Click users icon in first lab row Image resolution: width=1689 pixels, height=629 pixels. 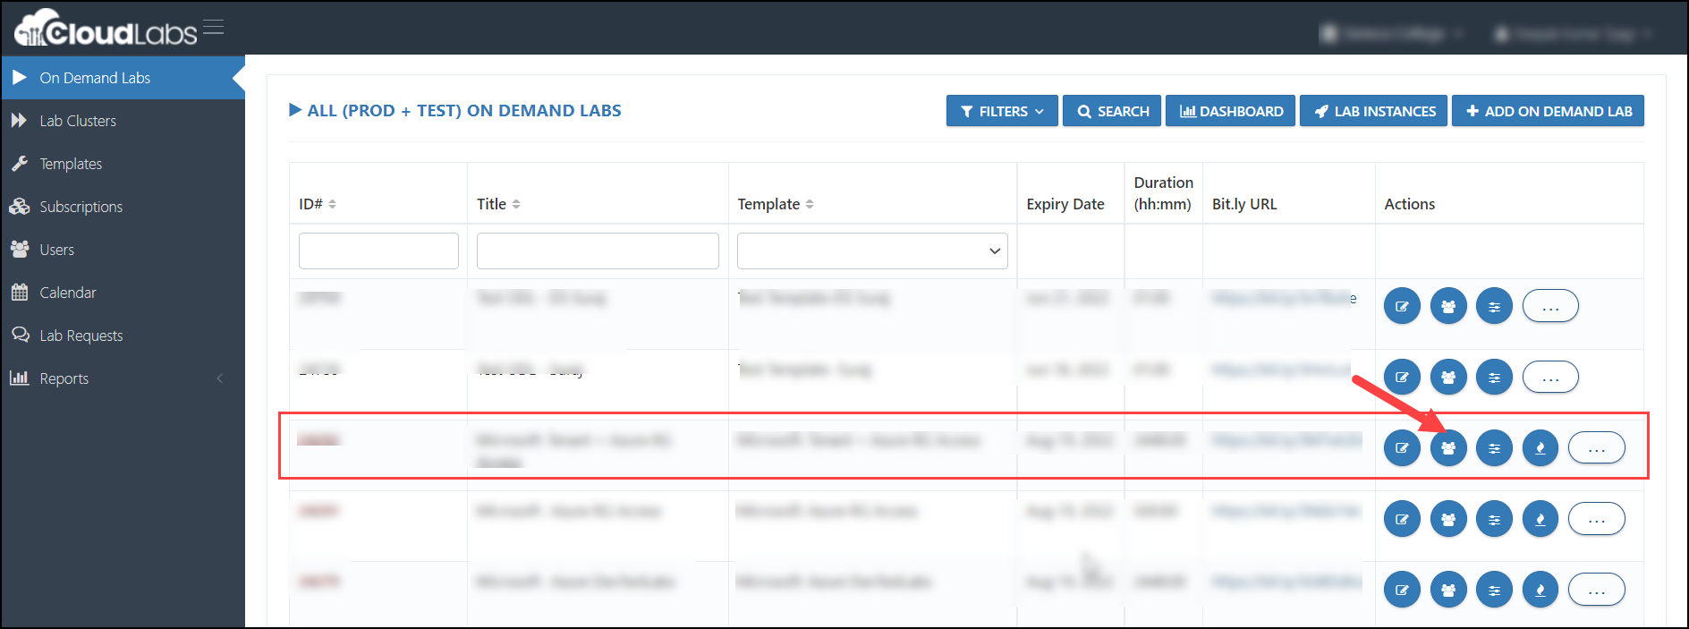[1448, 306]
